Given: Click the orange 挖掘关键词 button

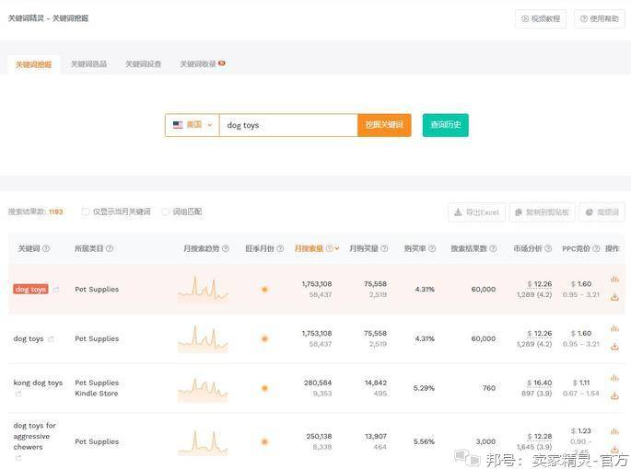Looking at the screenshot, I should [x=384, y=125].
